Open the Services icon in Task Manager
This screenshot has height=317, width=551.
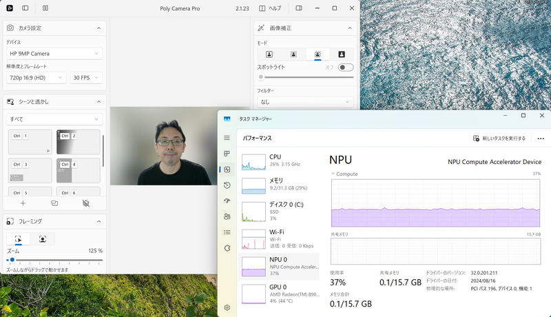click(x=227, y=248)
